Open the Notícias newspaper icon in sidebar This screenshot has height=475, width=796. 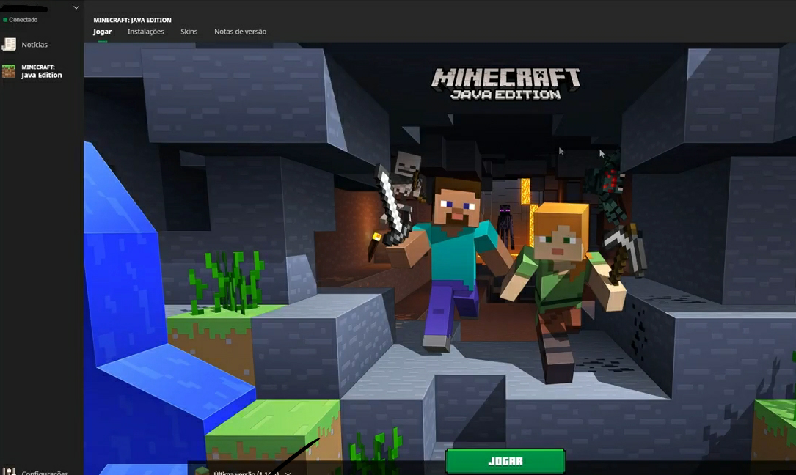[10, 44]
